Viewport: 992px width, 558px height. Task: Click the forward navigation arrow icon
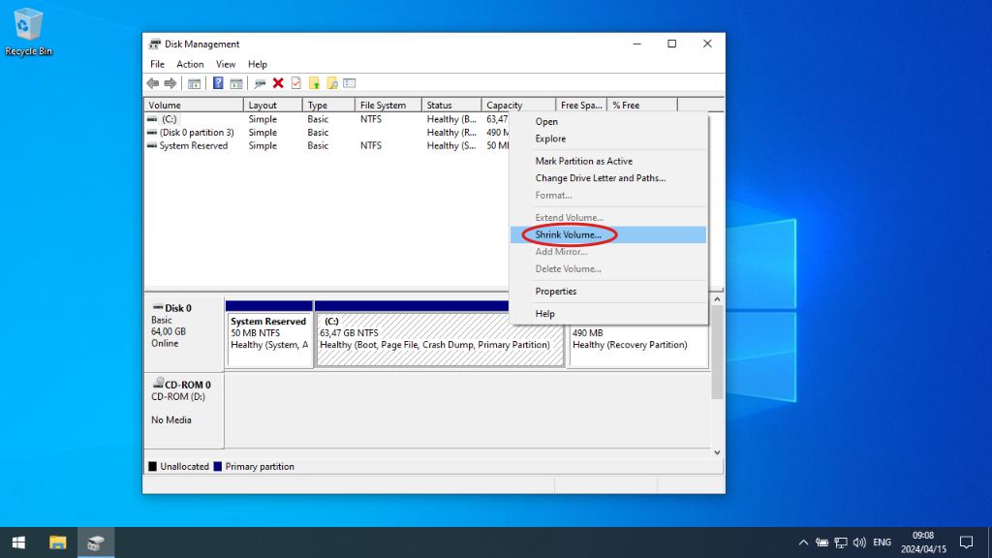point(170,82)
